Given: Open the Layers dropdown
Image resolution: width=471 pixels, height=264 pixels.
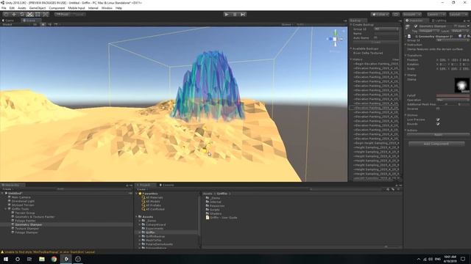Looking at the screenshot, I should [436, 14].
